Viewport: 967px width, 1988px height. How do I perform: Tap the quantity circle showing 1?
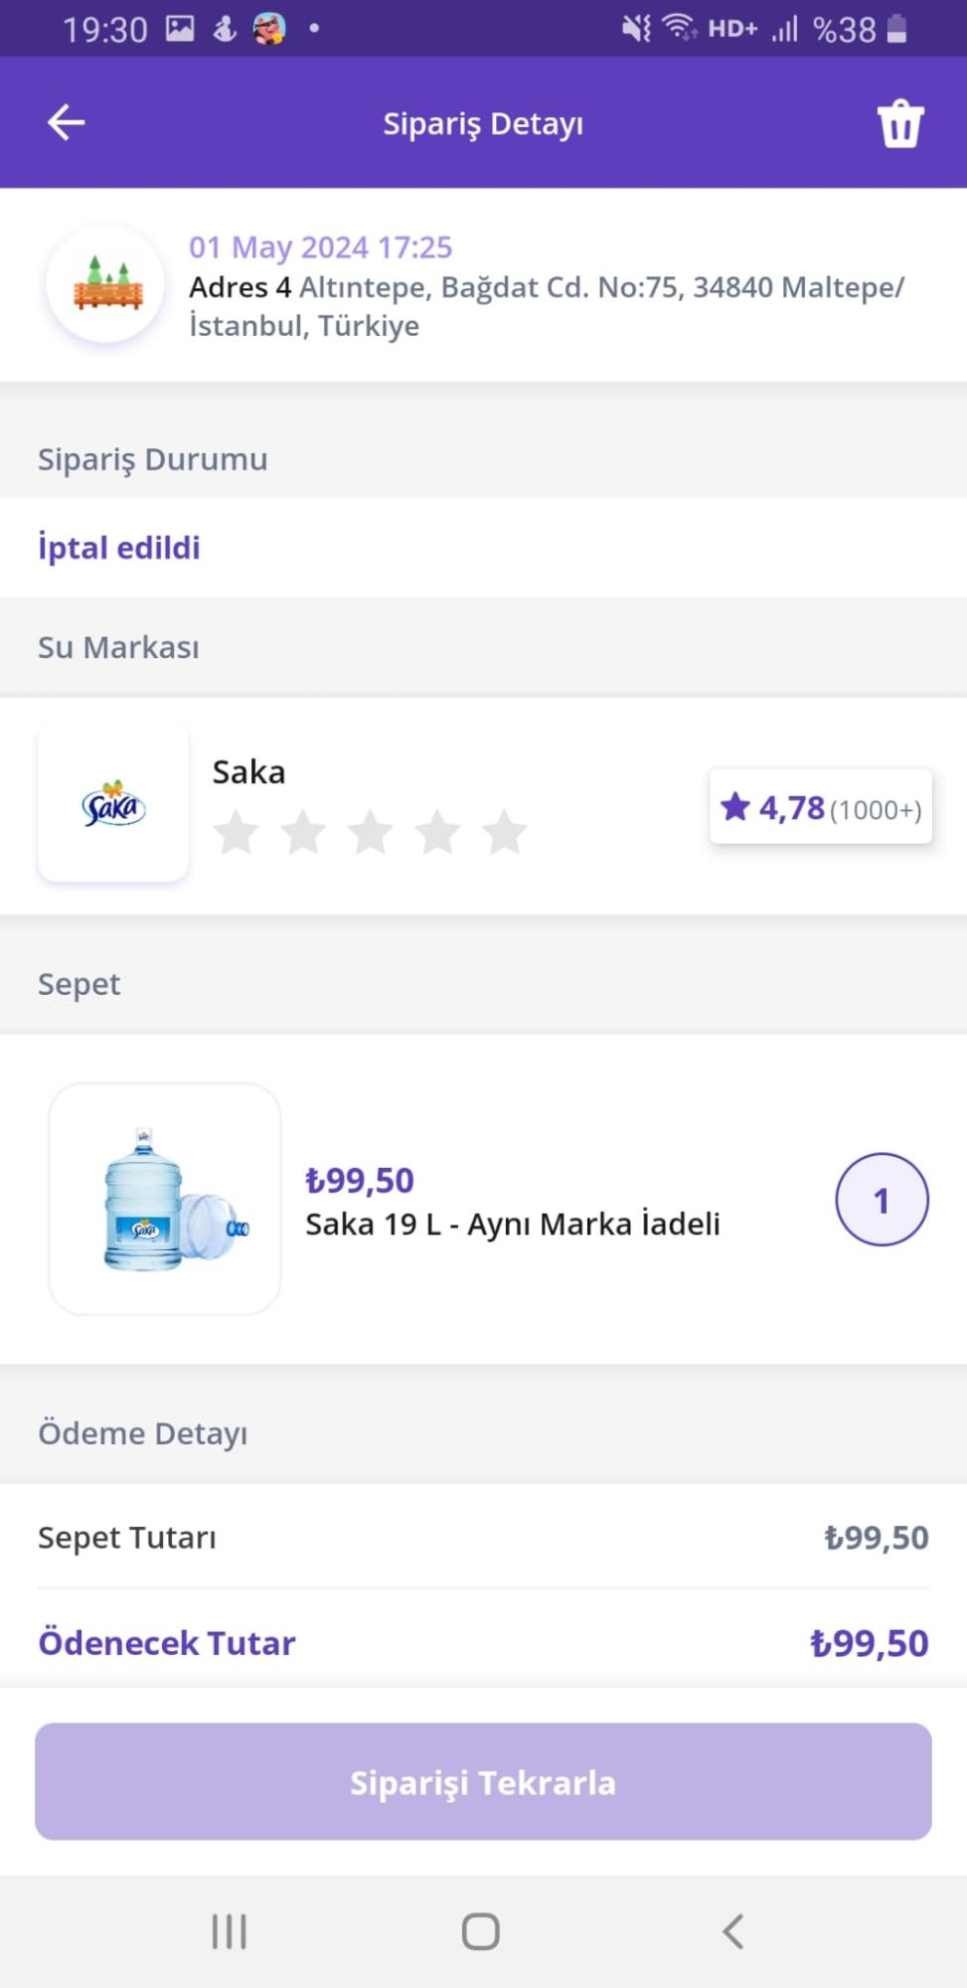882,1200
